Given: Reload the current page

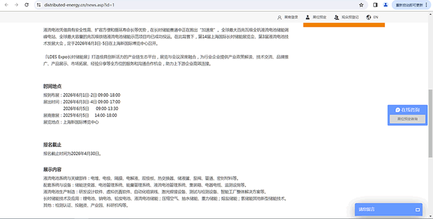Looking at the screenshot, I should (x=27, y=5).
